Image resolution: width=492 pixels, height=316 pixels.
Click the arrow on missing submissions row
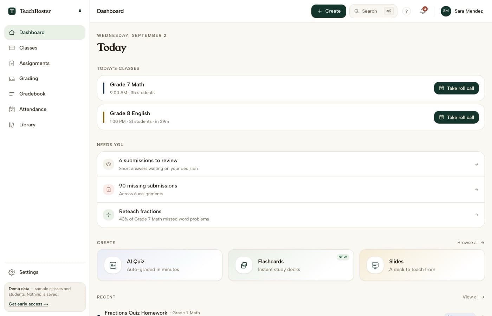[x=477, y=190]
